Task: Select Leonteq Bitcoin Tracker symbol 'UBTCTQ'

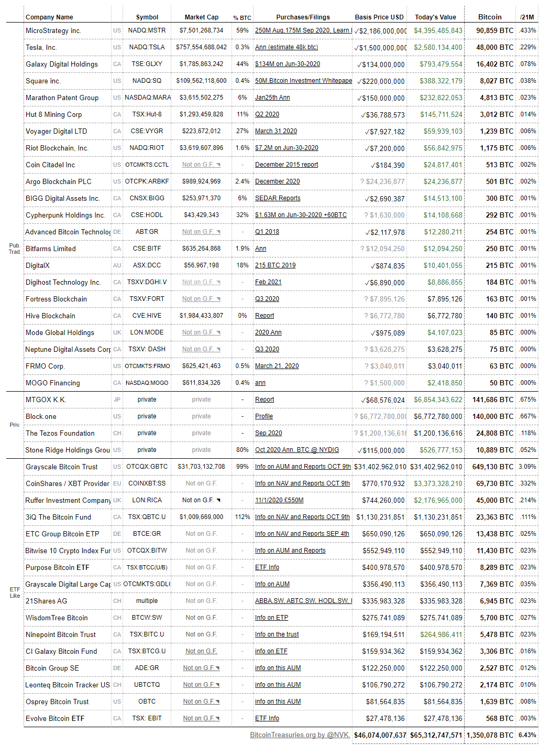Action: [147, 685]
